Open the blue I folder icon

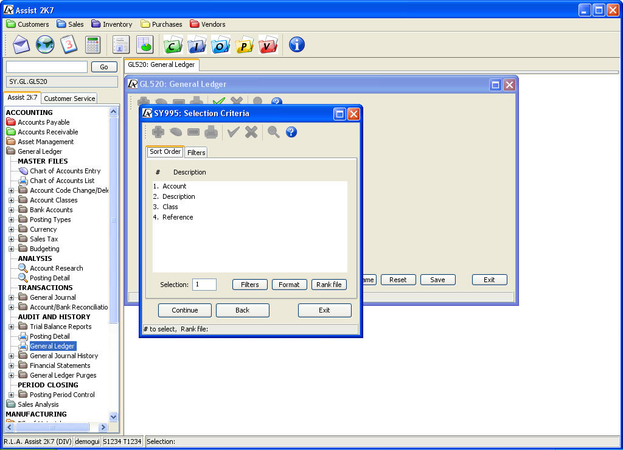coord(197,44)
